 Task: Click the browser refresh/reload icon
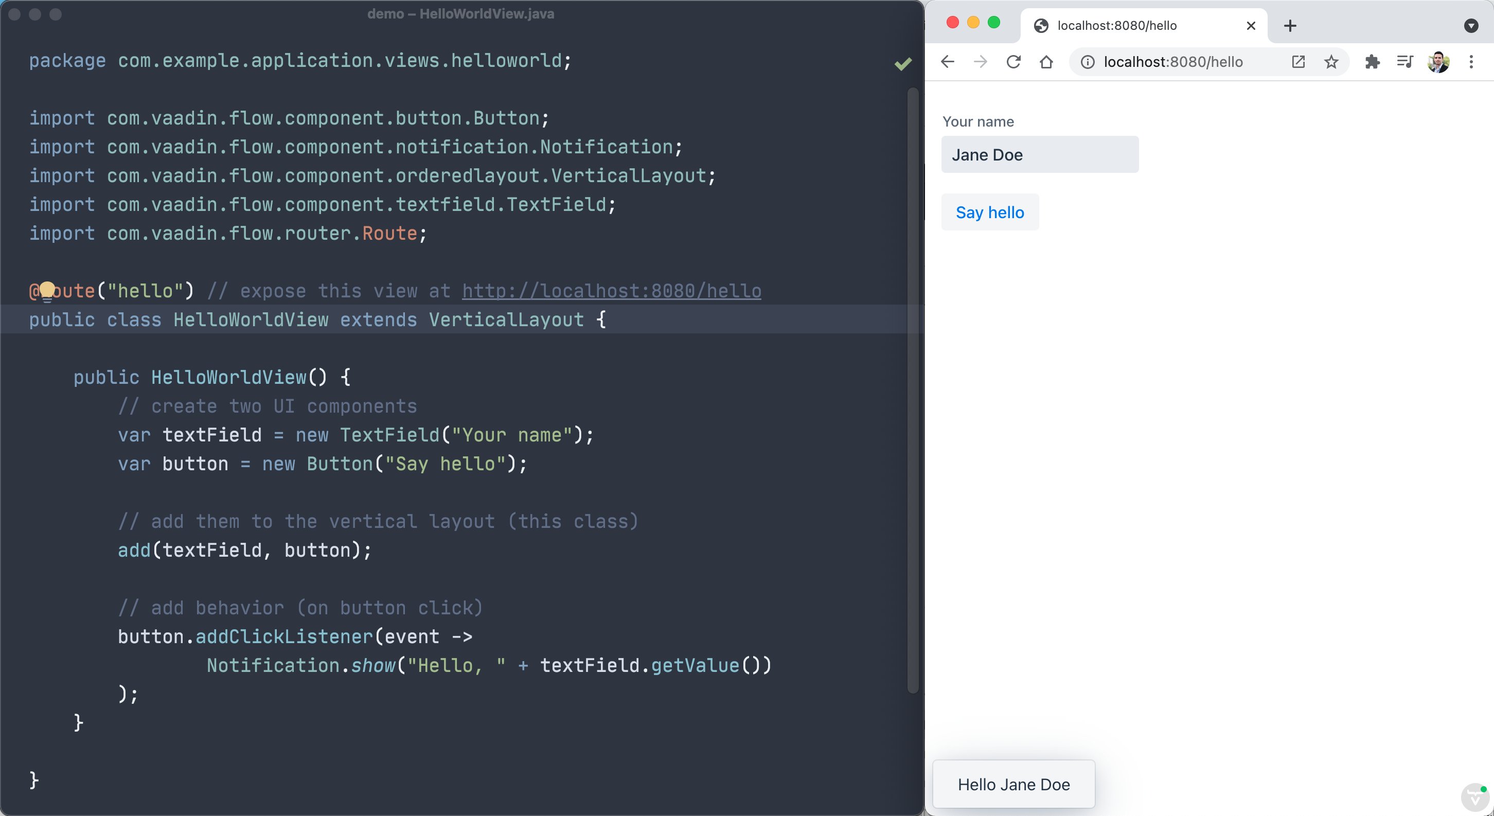pyautogui.click(x=1014, y=62)
